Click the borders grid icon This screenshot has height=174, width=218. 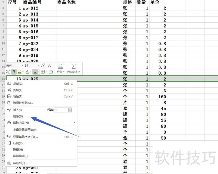(43, 72)
